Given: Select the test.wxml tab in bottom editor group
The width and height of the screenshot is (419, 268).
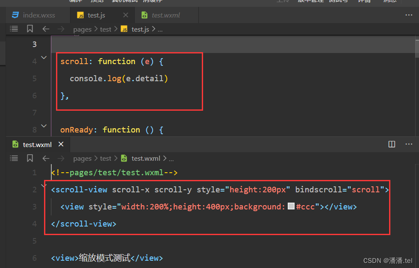Looking at the screenshot, I should click(x=38, y=144).
